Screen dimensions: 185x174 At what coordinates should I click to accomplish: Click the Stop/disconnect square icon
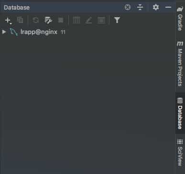coord(61,20)
